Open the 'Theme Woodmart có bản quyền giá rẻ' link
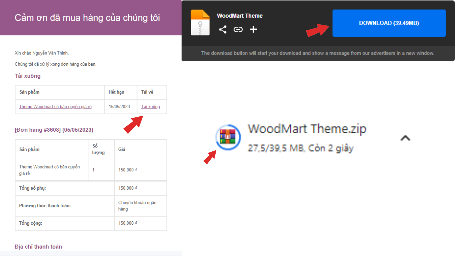 55,107
